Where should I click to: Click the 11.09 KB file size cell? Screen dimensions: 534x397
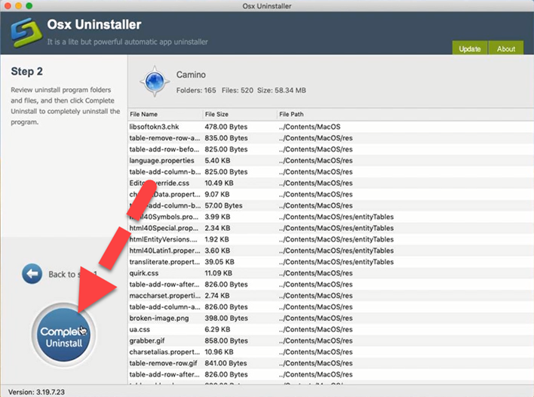[218, 273]
